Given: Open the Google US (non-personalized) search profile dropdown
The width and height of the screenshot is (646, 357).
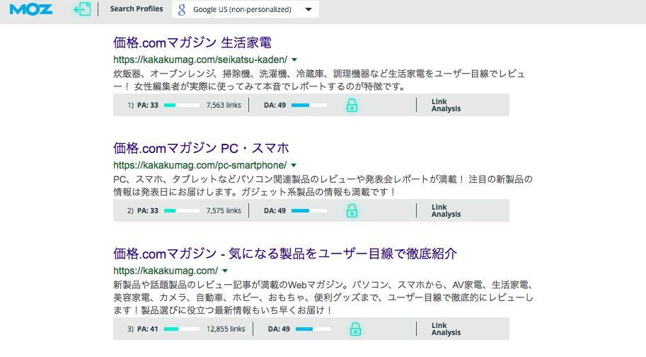Looking at the screenshot, I should tap(245, 9).
